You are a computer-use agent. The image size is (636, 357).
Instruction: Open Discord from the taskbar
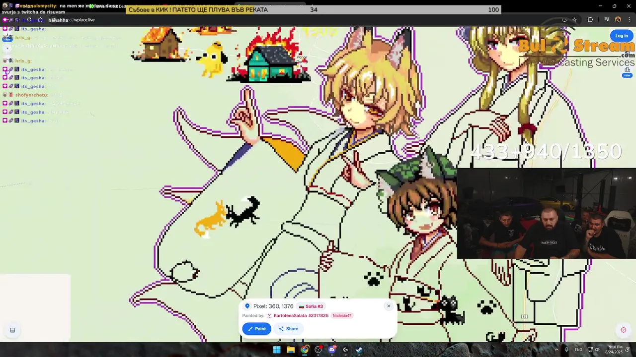[x=332, y=350]
